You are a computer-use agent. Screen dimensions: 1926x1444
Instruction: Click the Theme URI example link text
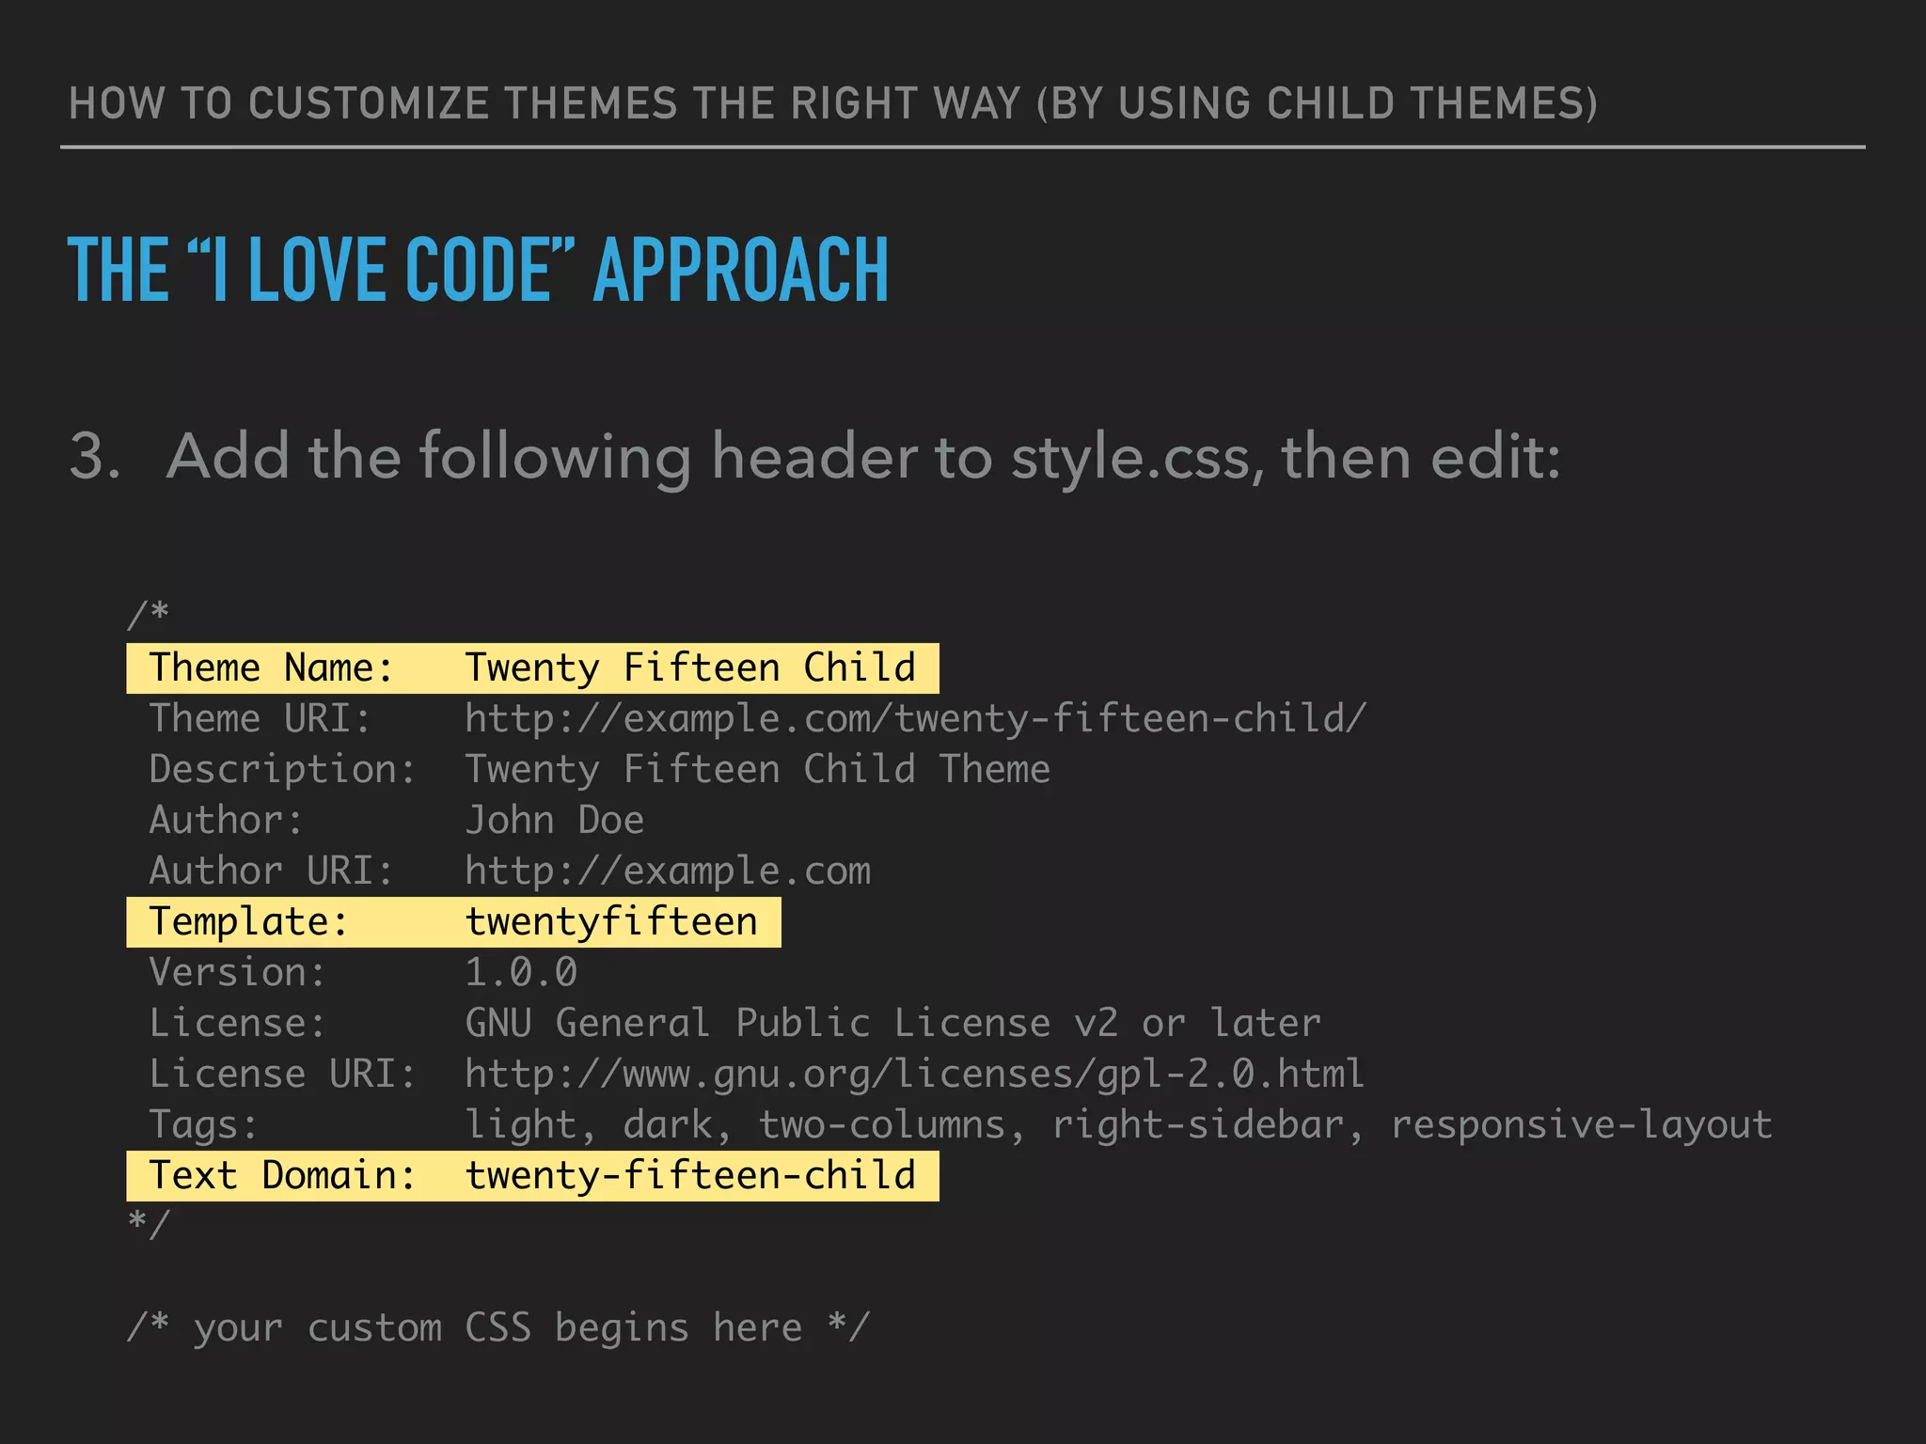[915, 719]
